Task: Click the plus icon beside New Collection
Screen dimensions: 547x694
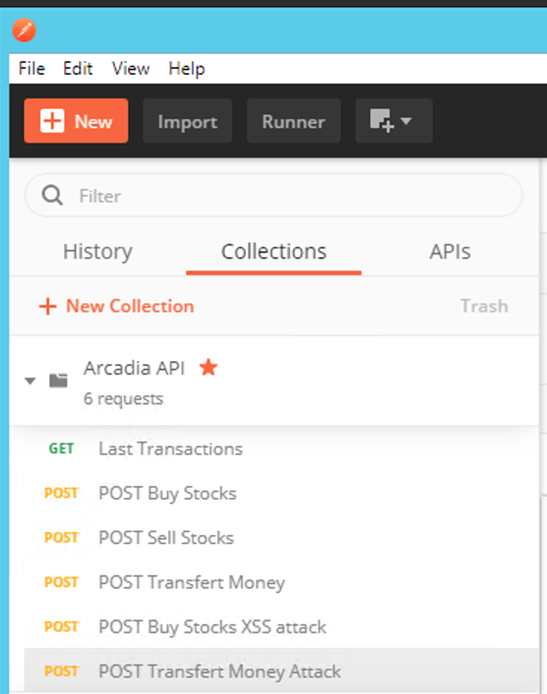Action: pos(48,306)
